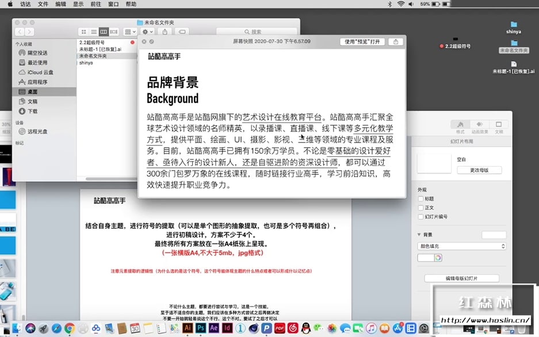The image size is (539, 337).
Task: Click Quick Look full-screen toggle icon
Action: tap(152, 41)
